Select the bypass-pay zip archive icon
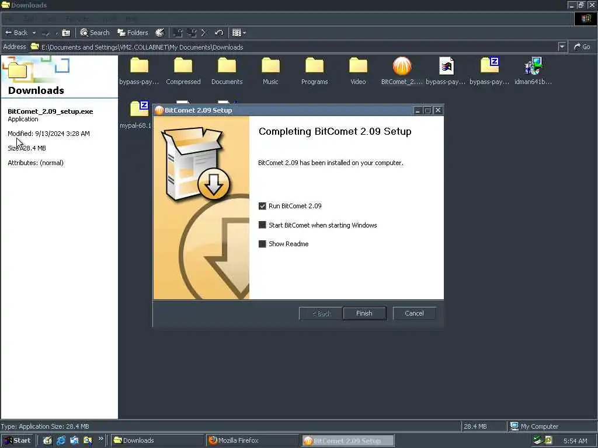The height and width of the screenshot is (448, 598). pos(490,71)
